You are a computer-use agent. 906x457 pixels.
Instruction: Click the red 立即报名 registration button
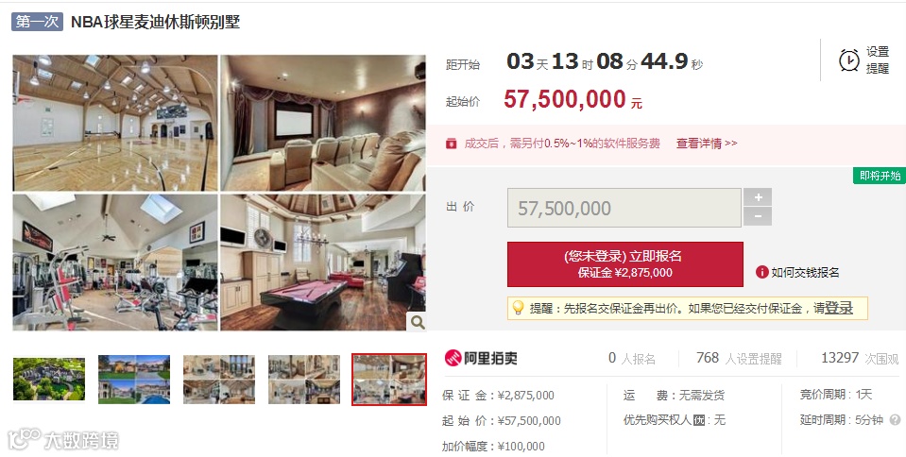[625, 264]
